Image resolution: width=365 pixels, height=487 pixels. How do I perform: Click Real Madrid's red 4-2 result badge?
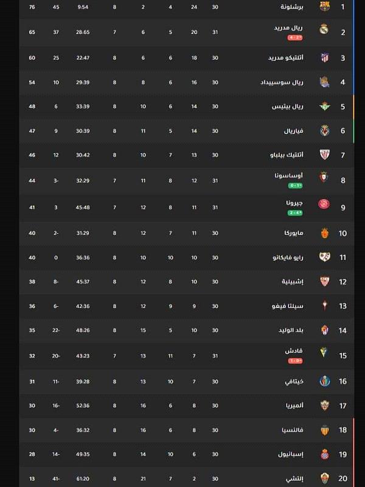(x=295, y=38)
